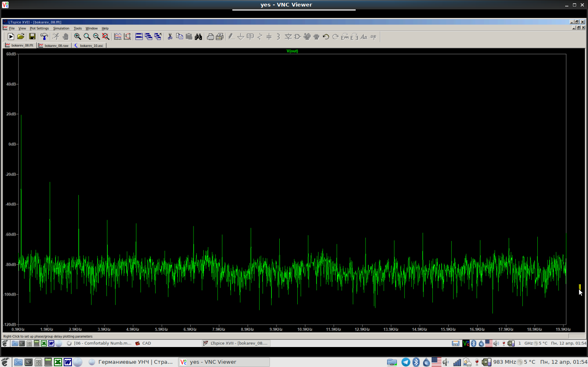Open the Tools menu

click(x=78, y=29)
